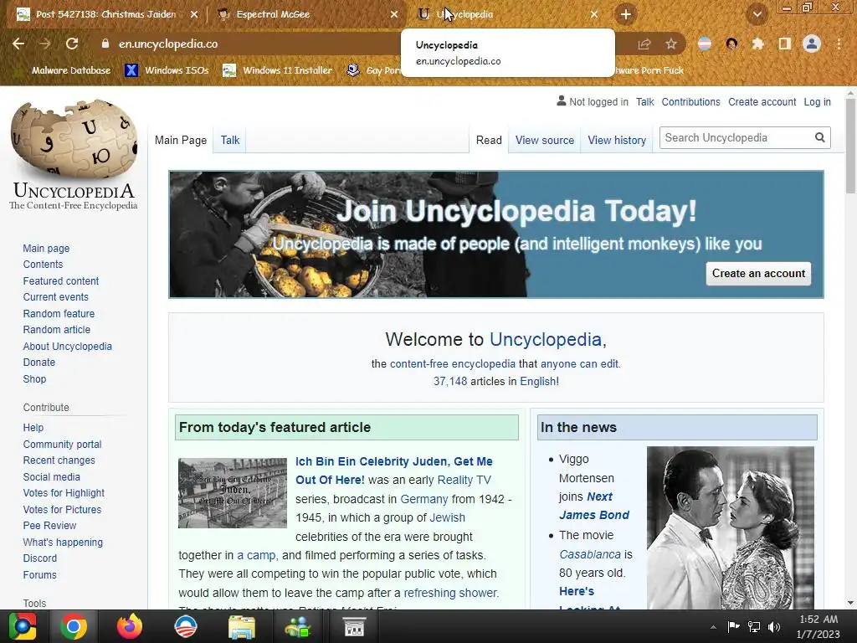Switch to the Espectral McGee tab

[x=306, y=14]
